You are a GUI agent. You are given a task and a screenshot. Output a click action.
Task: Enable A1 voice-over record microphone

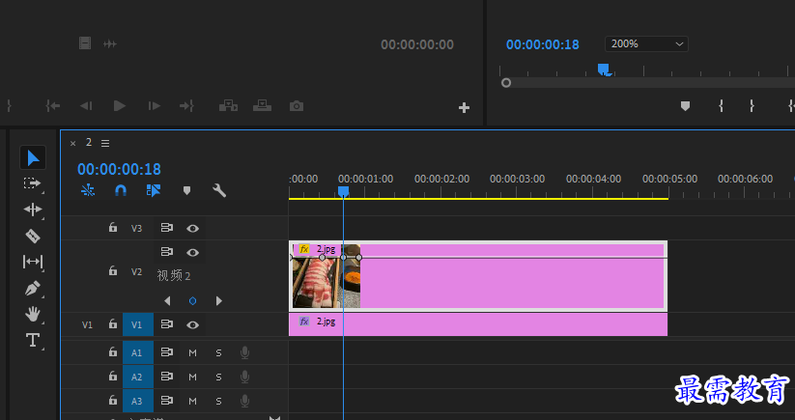(x=244, y=352)
